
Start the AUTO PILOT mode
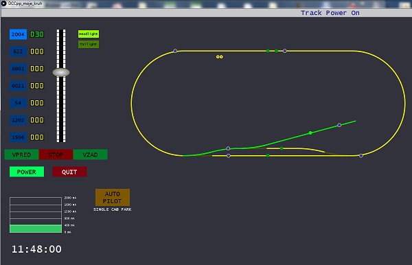pos(113,197)
